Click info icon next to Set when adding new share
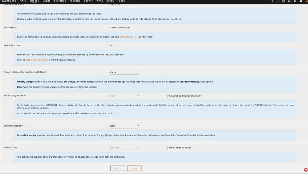Screen dimensions: 308x174 click(x=167, y=96)
